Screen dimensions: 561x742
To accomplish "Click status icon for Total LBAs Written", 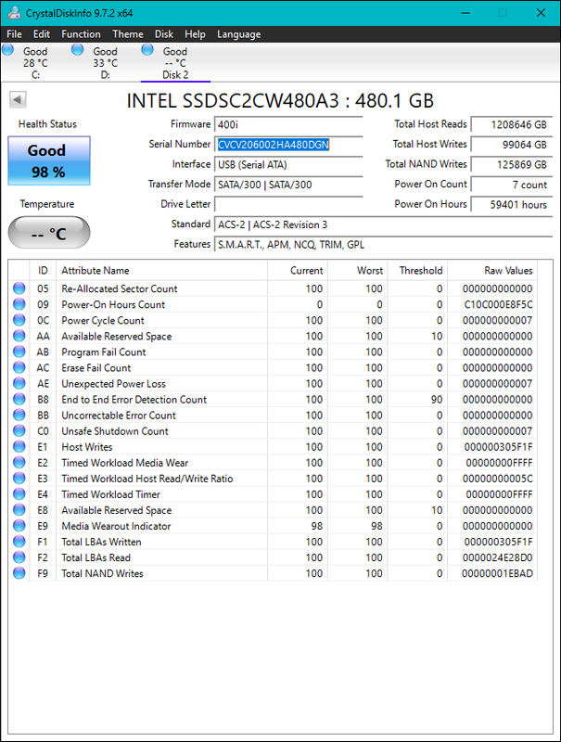I will pos(19,542).
